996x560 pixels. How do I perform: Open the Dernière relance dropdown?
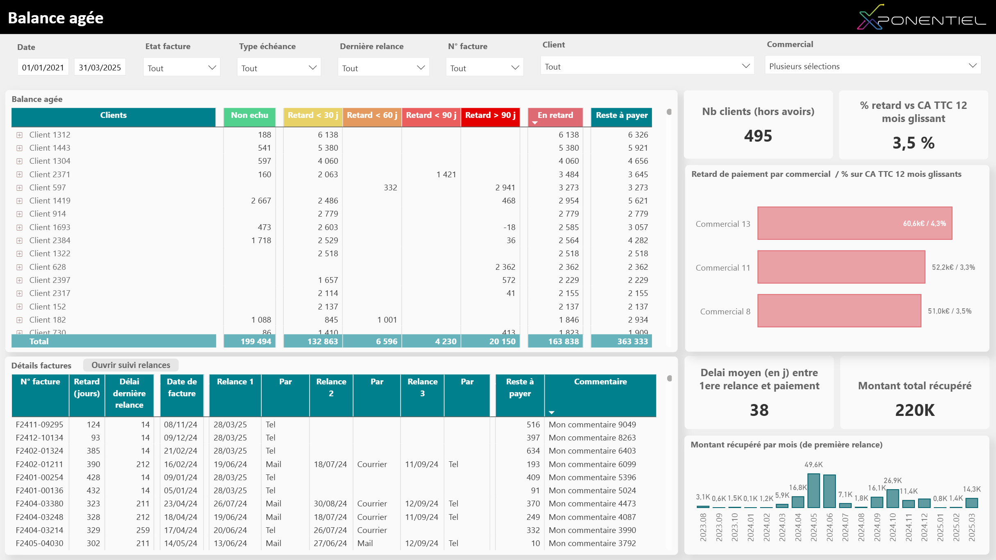(383, 68)
